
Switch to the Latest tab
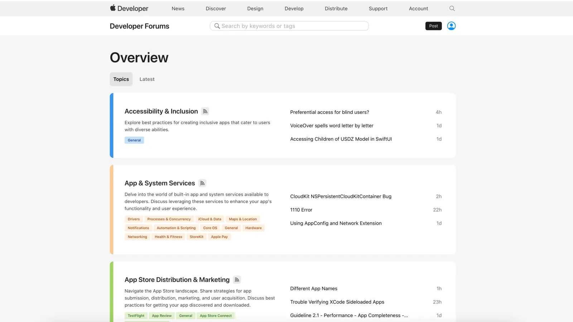(147, 79)
